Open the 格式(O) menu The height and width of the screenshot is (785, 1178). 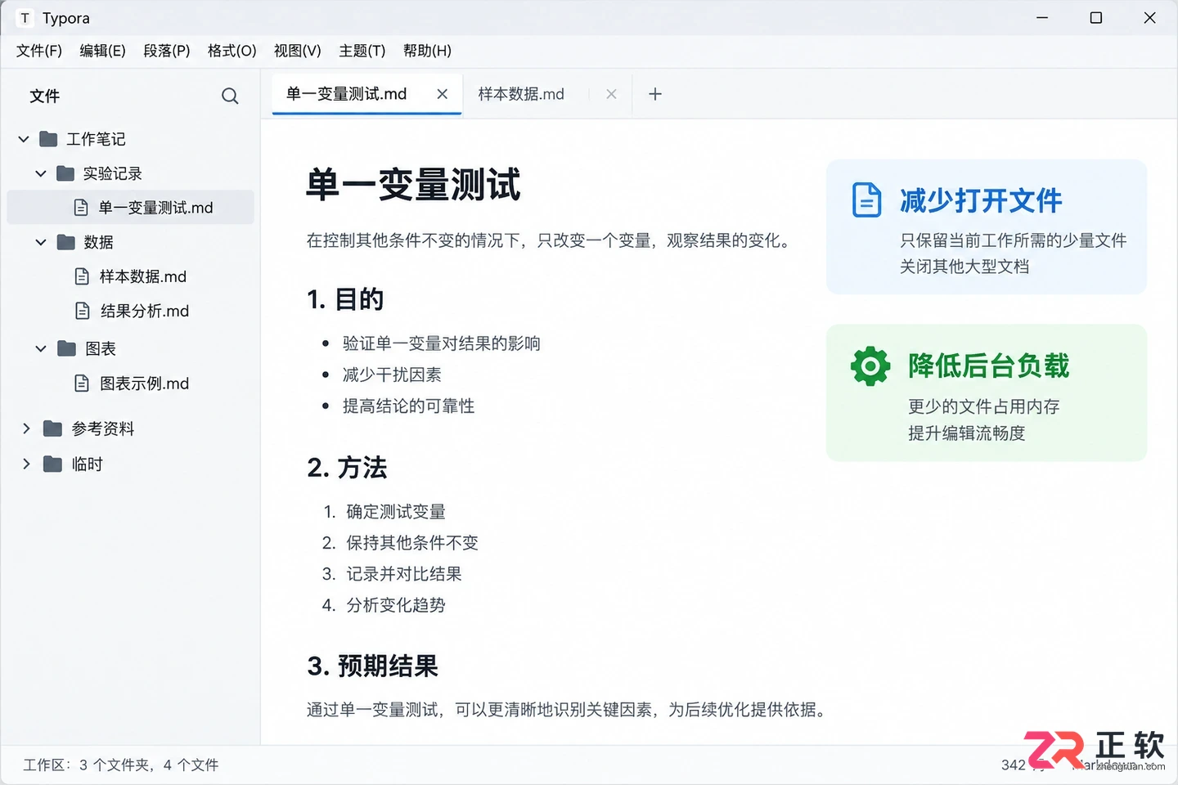pos(232,51)
